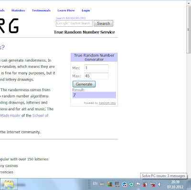This screenshot has width=191, height=190.
Task: Open Windows Explorer from the taskbar
Action: click(x=9, y=184)
